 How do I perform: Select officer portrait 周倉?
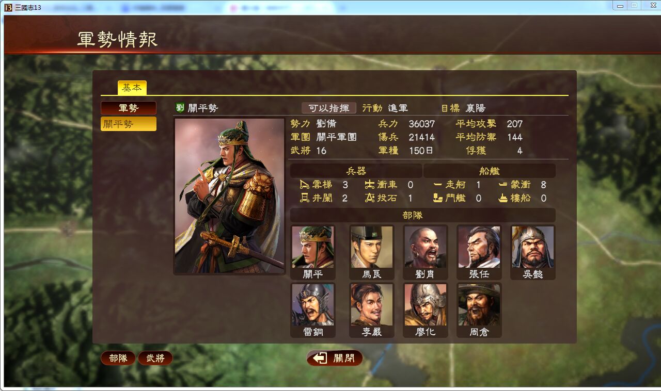click(x=479, y=310)
